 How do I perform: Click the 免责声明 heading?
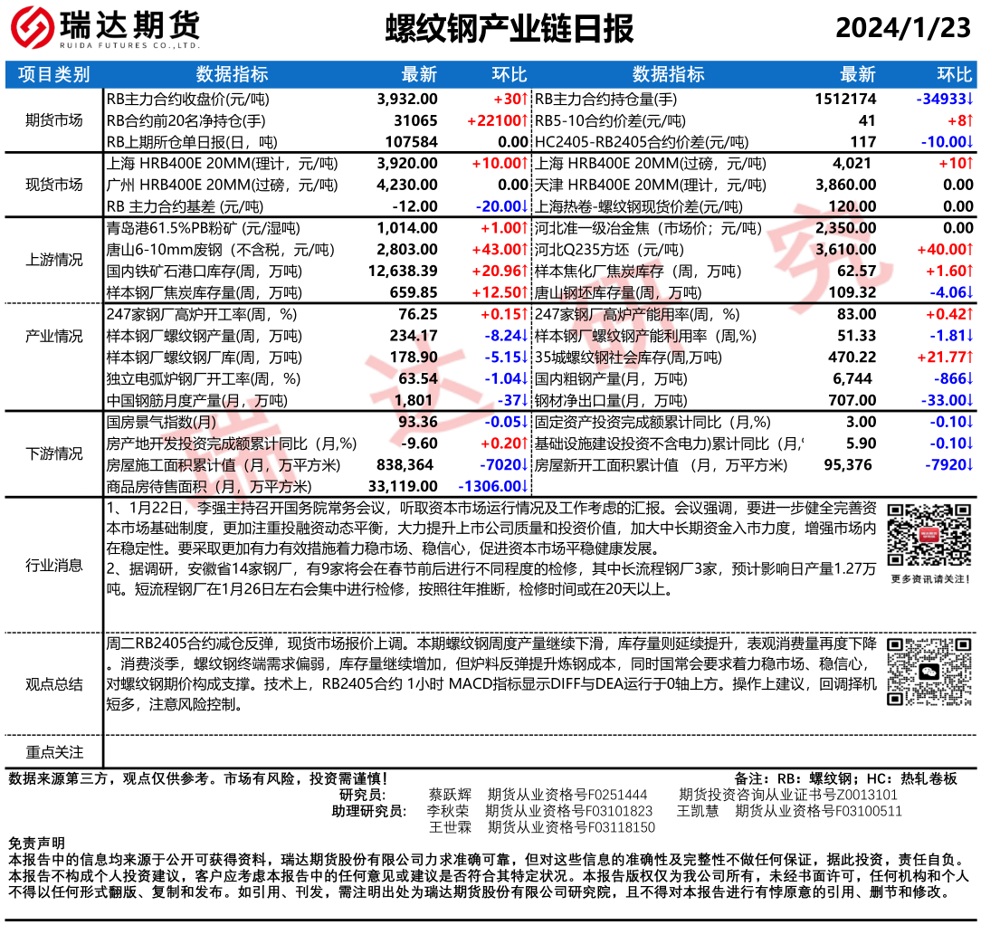tap(36, 843)
